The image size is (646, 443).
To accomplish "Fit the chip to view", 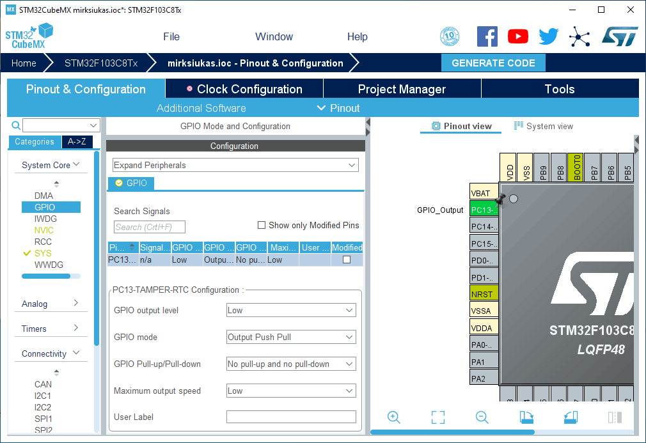I will (438, 417).
